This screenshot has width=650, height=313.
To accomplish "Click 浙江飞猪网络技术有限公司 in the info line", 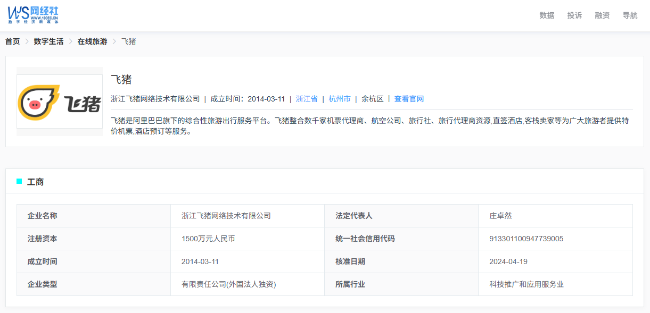I will (x=155, y=99).
